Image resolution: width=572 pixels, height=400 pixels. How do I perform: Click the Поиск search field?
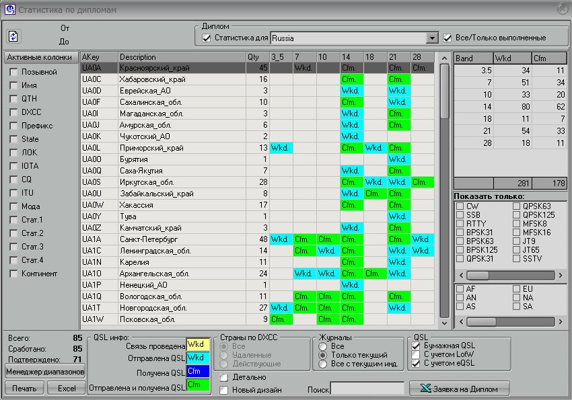367,389
